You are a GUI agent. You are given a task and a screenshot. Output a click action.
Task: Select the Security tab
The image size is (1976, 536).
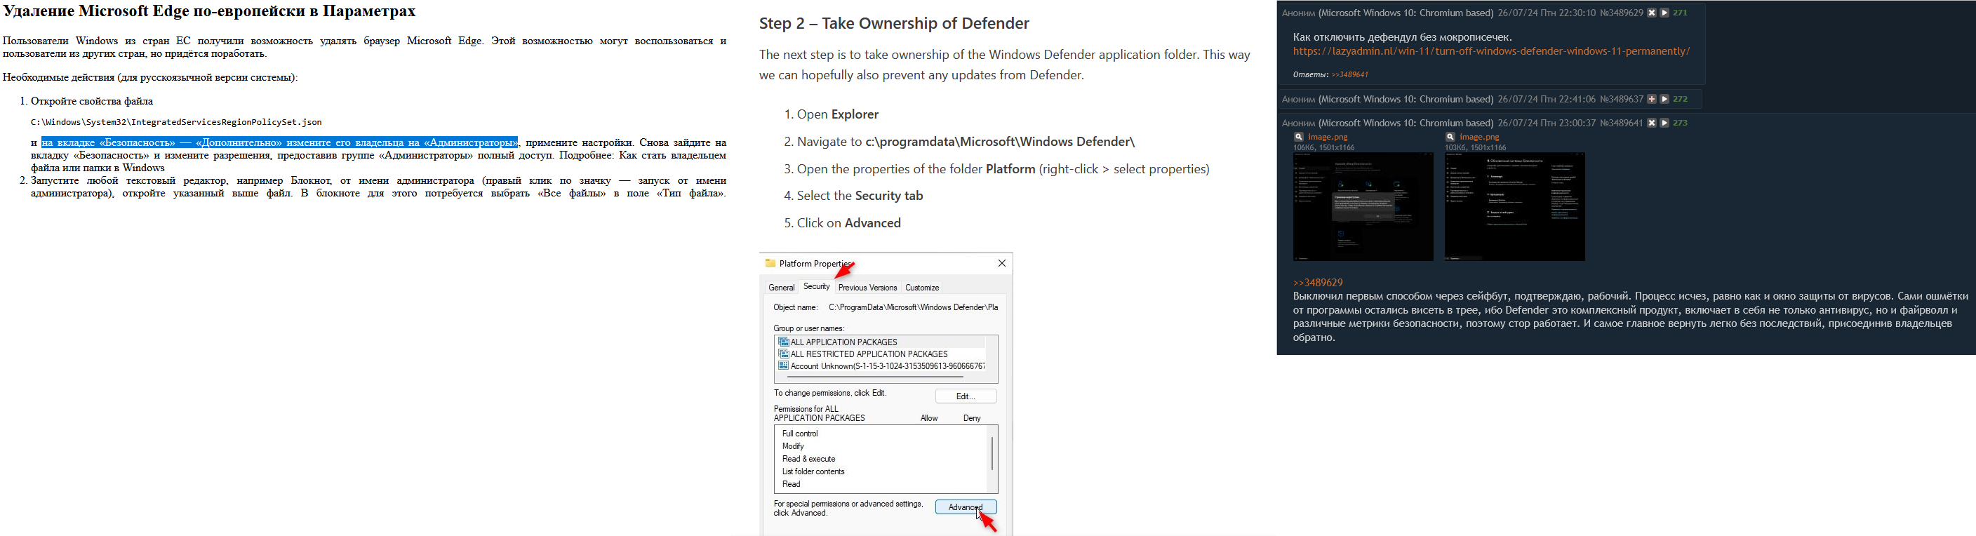[816, 286]
